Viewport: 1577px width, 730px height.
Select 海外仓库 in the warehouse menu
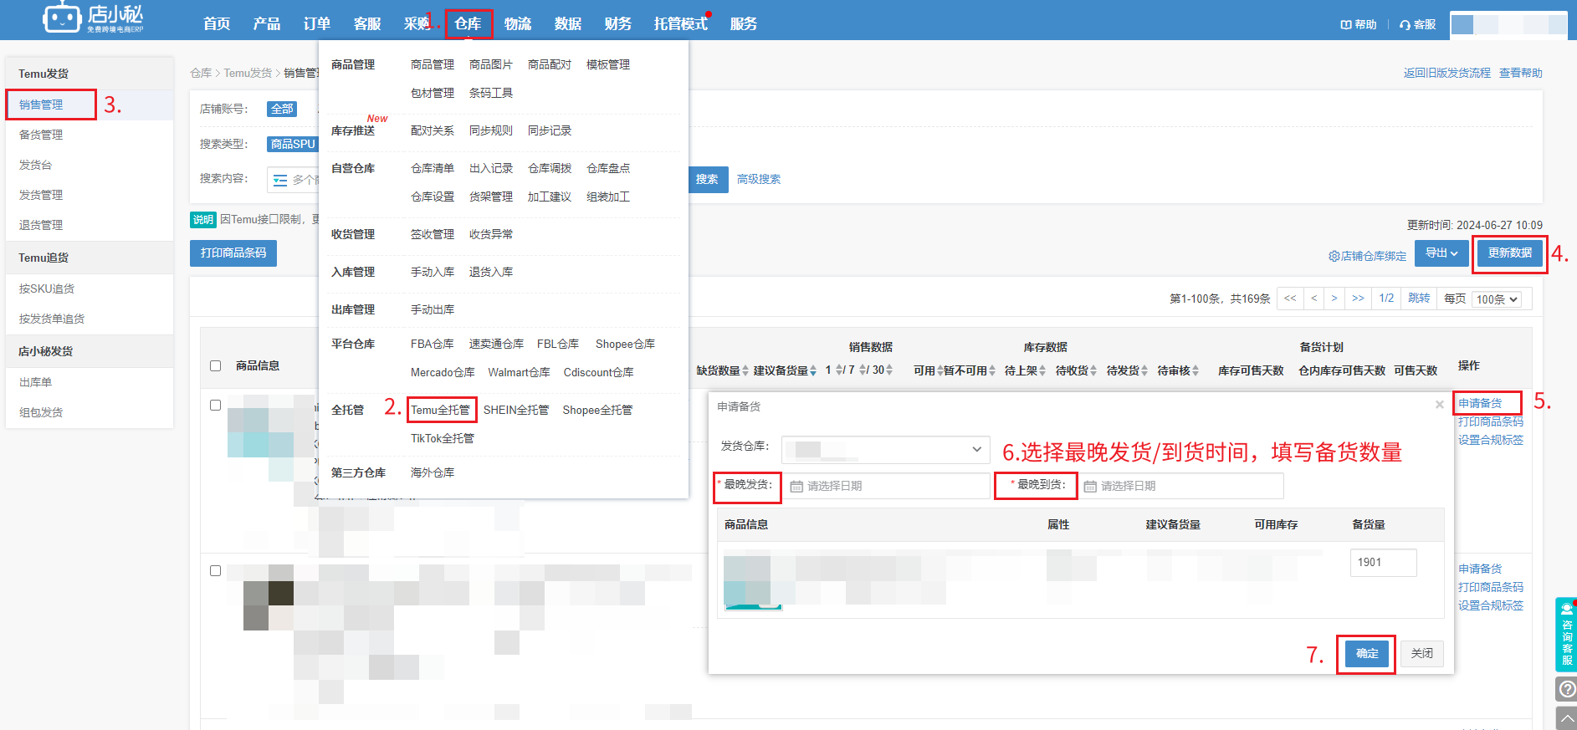[x=433, y=472]
